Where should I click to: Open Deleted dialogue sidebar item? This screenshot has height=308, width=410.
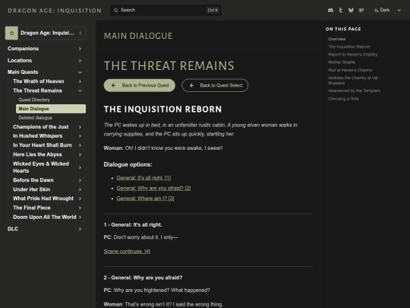[x=35, y=118]
